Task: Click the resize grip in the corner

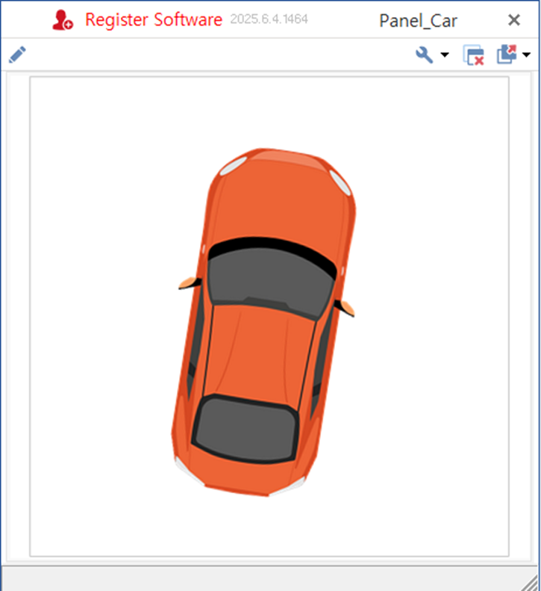Action: pos(530,583)
